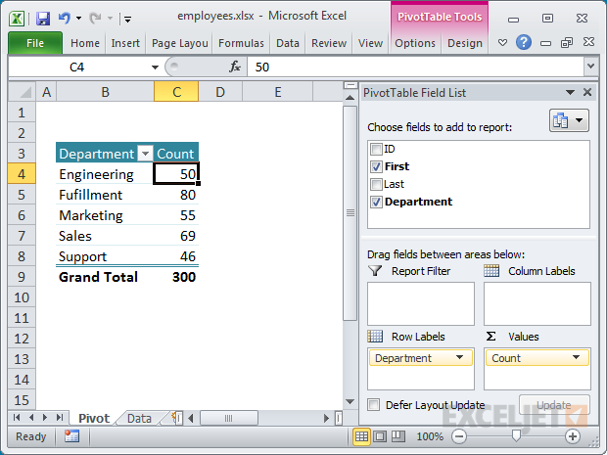Viewport: 607px width, 455px height.
Task: Check the ID field checkbox
Action: (376, 150)
